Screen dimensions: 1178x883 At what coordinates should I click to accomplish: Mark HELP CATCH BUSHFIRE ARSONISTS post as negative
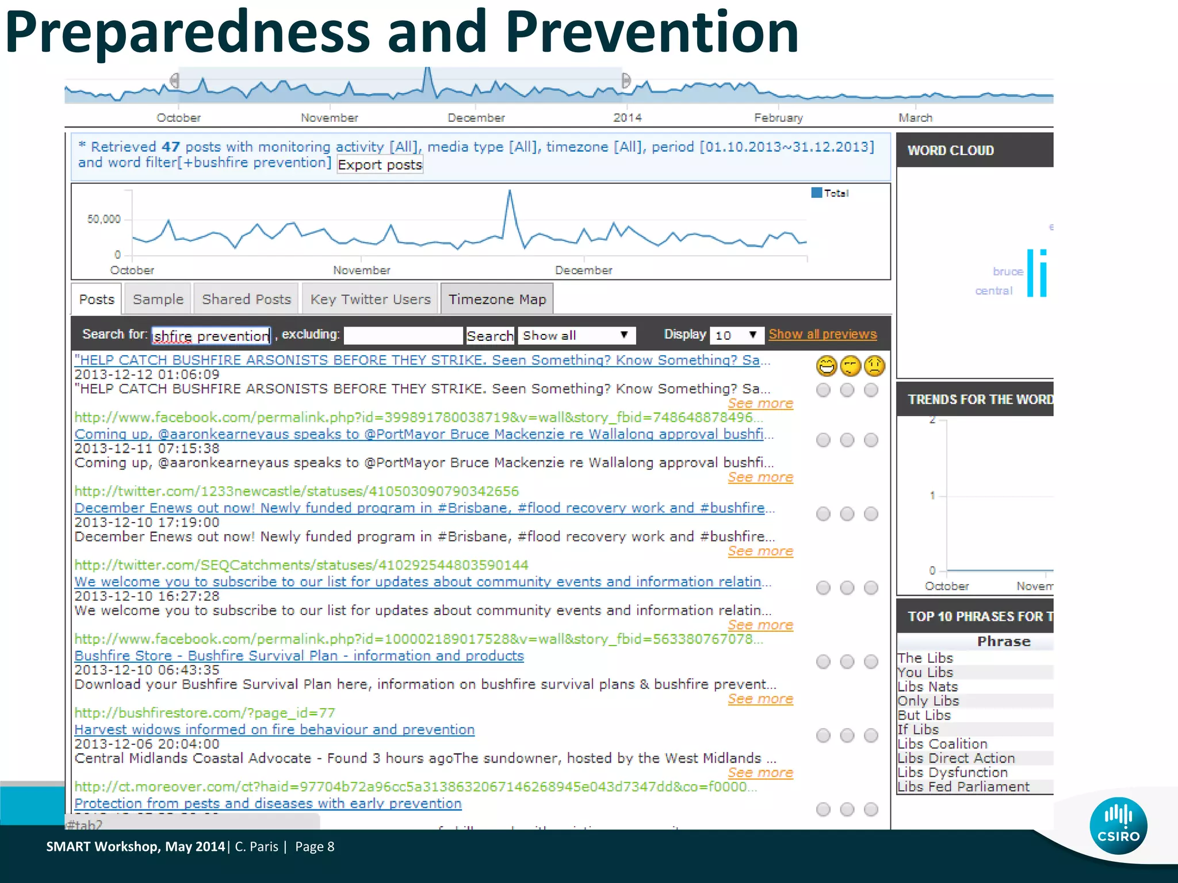click(871, 390)
